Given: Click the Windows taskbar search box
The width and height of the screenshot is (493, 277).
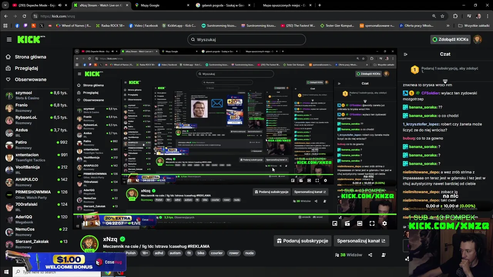Looking at the screenshot, I should click(58, 272).
